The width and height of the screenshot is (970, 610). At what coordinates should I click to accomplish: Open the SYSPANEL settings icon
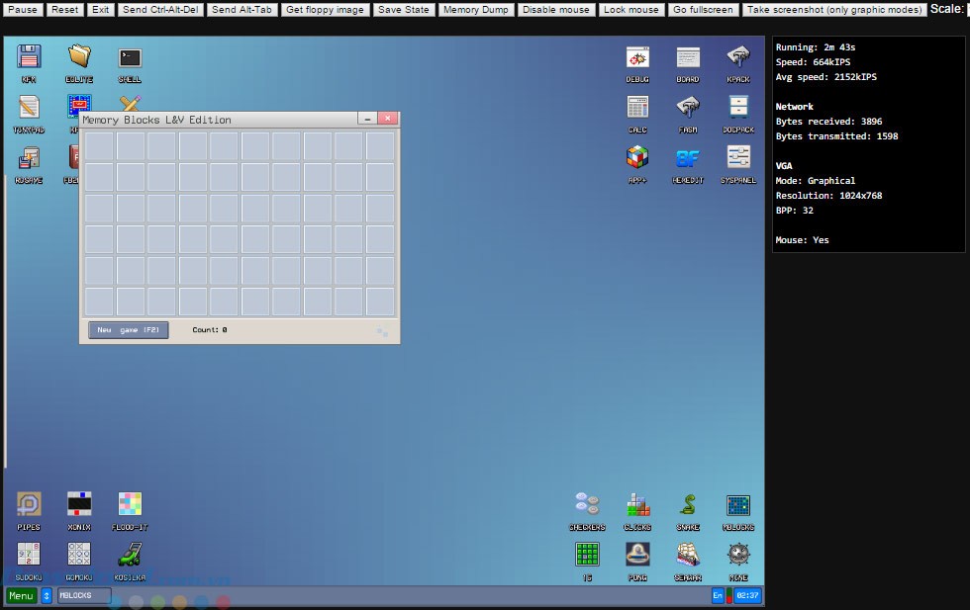click(x=738, y=158)
